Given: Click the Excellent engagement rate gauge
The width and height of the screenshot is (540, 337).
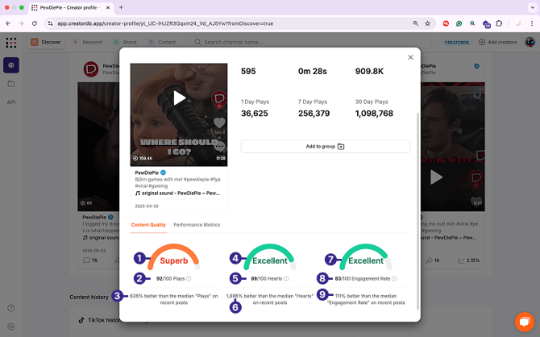Looking at the screenshot, I should pos(366,257).
